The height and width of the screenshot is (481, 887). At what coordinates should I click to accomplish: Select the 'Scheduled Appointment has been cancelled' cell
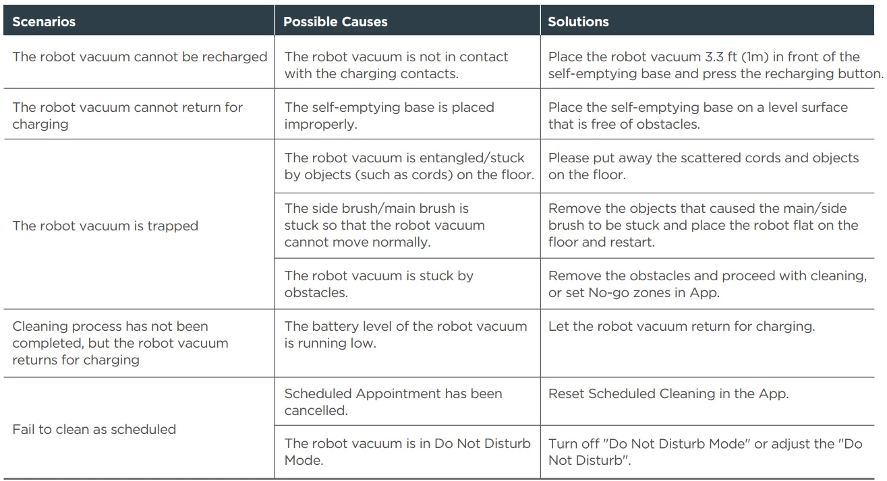(x=393, y=402)
